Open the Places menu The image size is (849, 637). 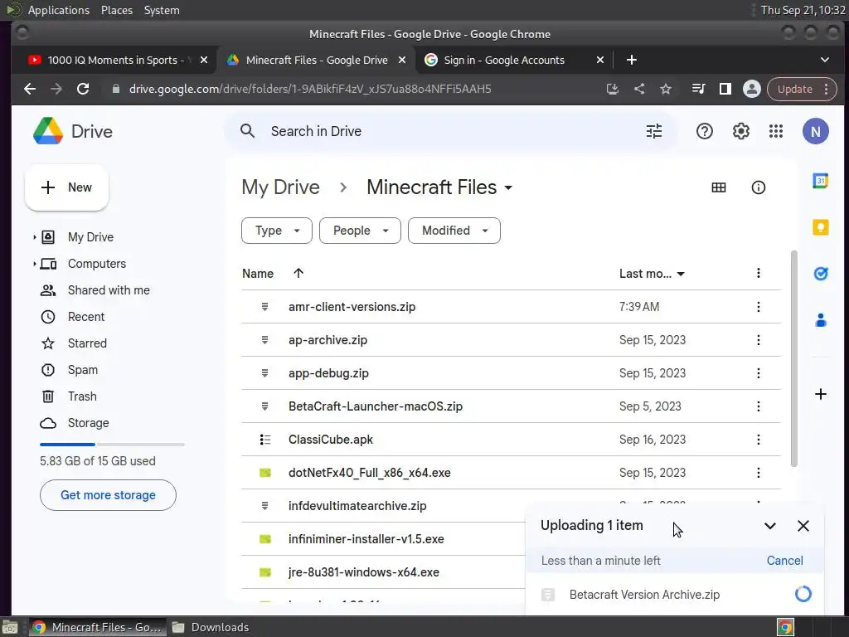116,10
